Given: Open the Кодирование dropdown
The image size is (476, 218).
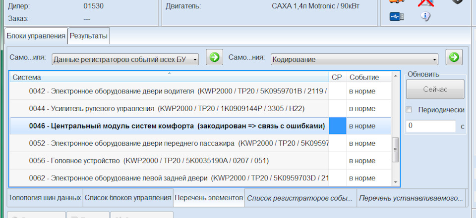Looking at the screenshot, I should pos(355,59).
